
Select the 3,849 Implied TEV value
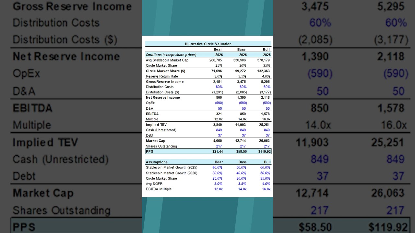point(218,125)
